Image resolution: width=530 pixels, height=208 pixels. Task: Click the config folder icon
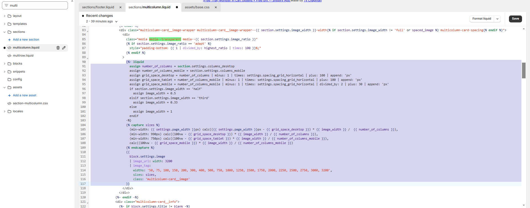[x=9, y=79]
